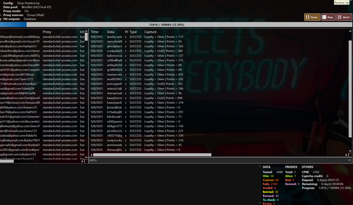Viewport: 353px width, 205px height.
Task: Click down arrow of bot list scrollbar
Action: [x=86, y=158]
